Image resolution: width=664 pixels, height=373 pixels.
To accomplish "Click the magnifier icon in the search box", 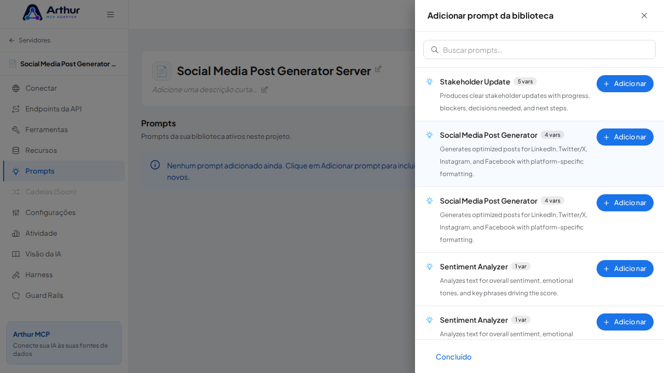I will coord(435,50).
